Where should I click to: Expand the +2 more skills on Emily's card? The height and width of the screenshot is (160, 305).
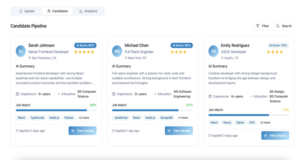265,123
